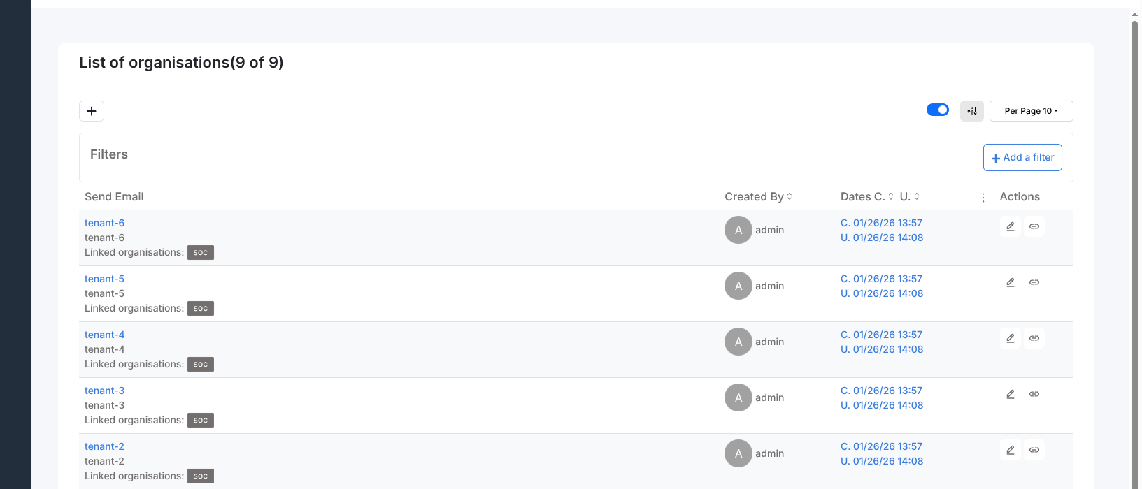Click the plus button to add organisation
The height and width of the screenshot is (489, 1142).
tap(92, 111)
